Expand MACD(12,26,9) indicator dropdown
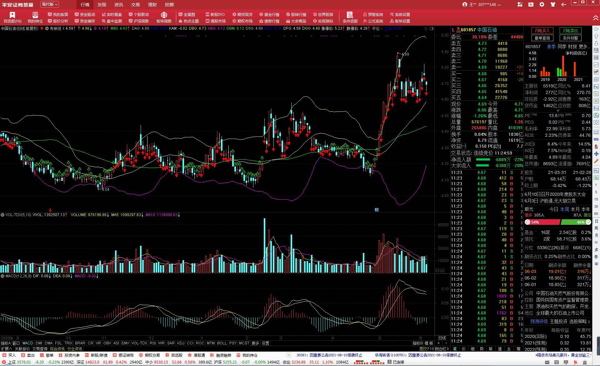This screenshot has width=600, height=366. coord(2,276)
